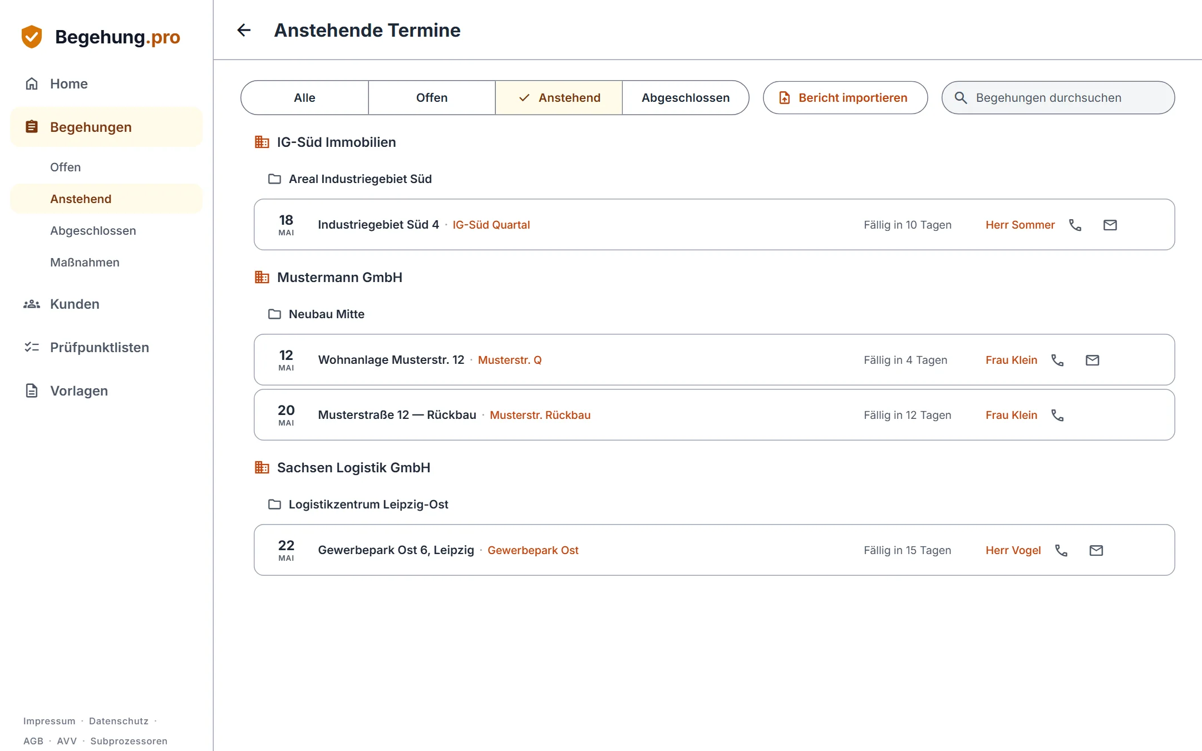1202x751 pixels.
Task: Call Herr Vogel via phone icon
Action: pos(1061,550)
